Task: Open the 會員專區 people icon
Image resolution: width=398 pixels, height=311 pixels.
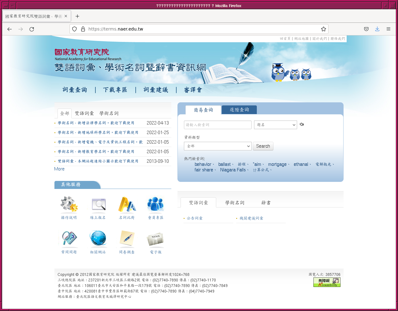Action: point(156,204)
